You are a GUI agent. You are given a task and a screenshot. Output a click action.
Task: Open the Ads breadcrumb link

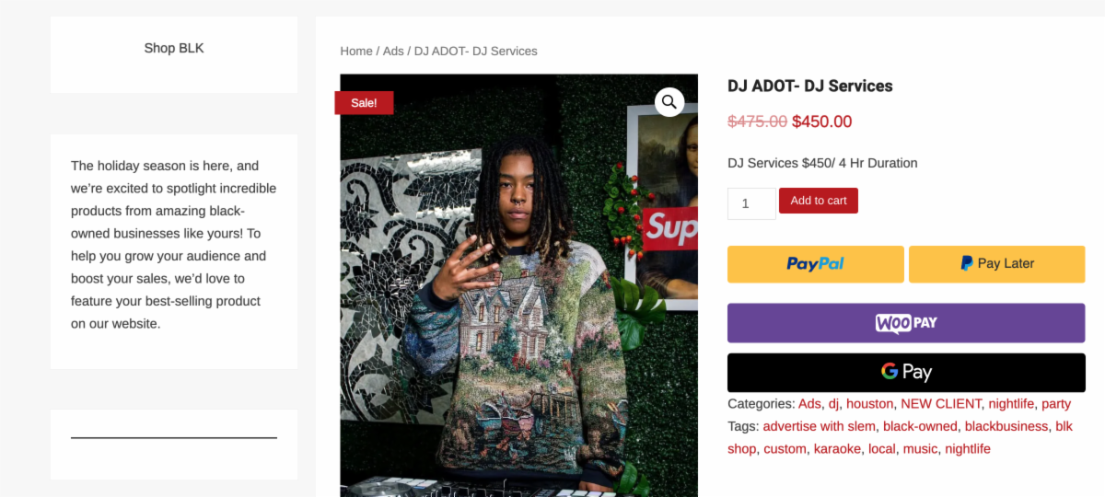pyautogui.click(x=393, y=51)
